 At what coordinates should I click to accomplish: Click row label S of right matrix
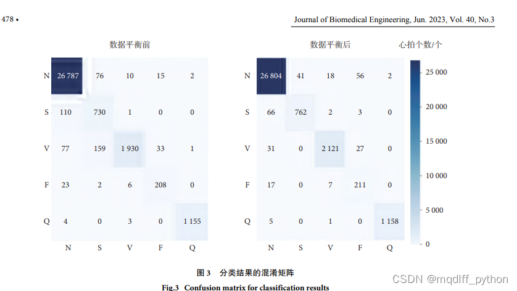tap(247, 112)
